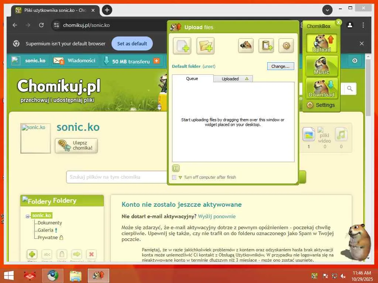Open a new browser tab

tap(107, 10)
